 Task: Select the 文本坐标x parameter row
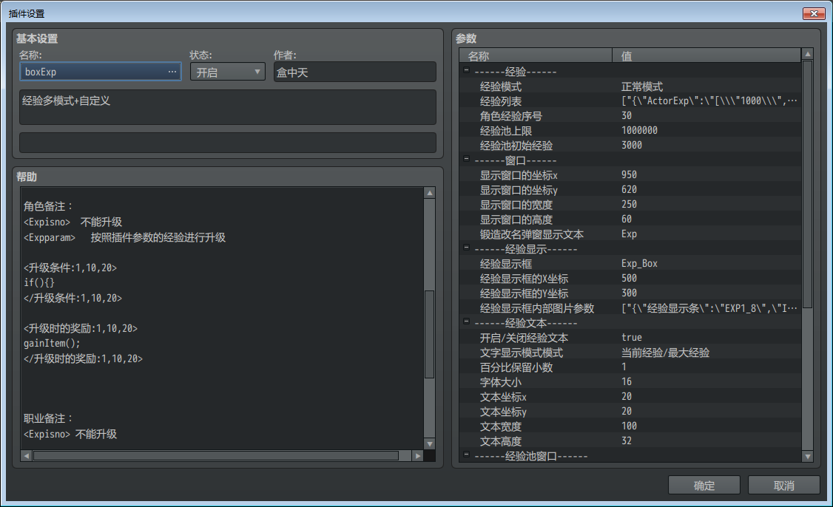point(630,397)
